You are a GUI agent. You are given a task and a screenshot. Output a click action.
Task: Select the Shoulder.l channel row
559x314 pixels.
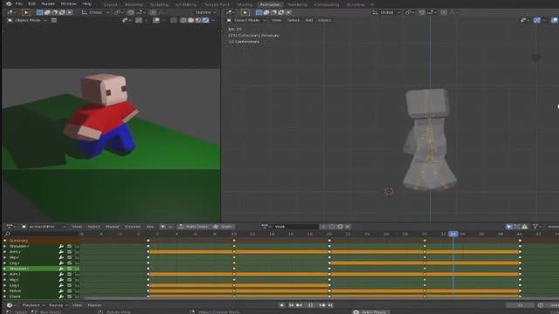point(41,269)
